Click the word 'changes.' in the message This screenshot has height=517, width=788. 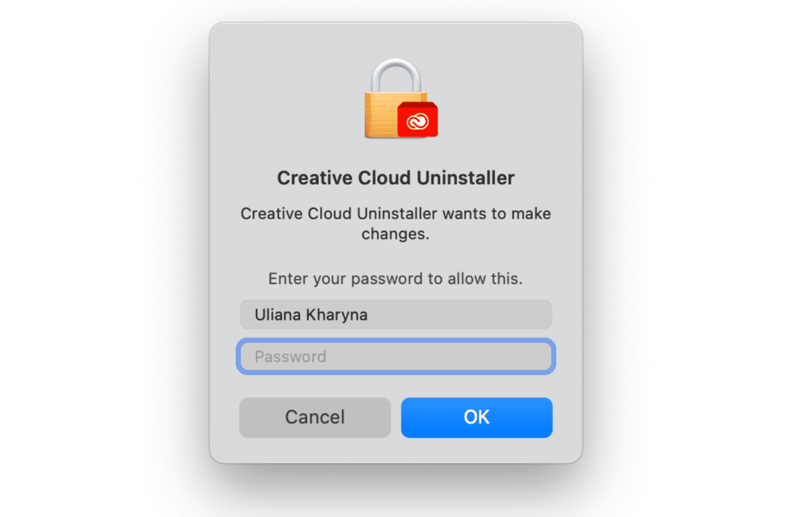coord(395,234)
